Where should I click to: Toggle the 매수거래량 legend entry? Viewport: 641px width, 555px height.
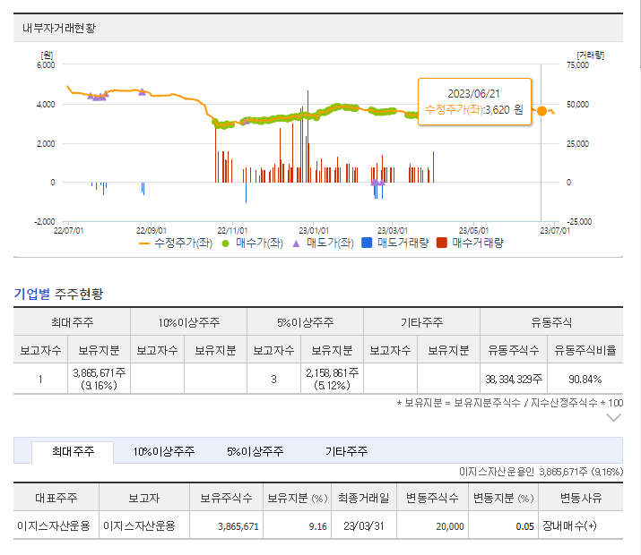pyautogui.click(x=470, y=243)
